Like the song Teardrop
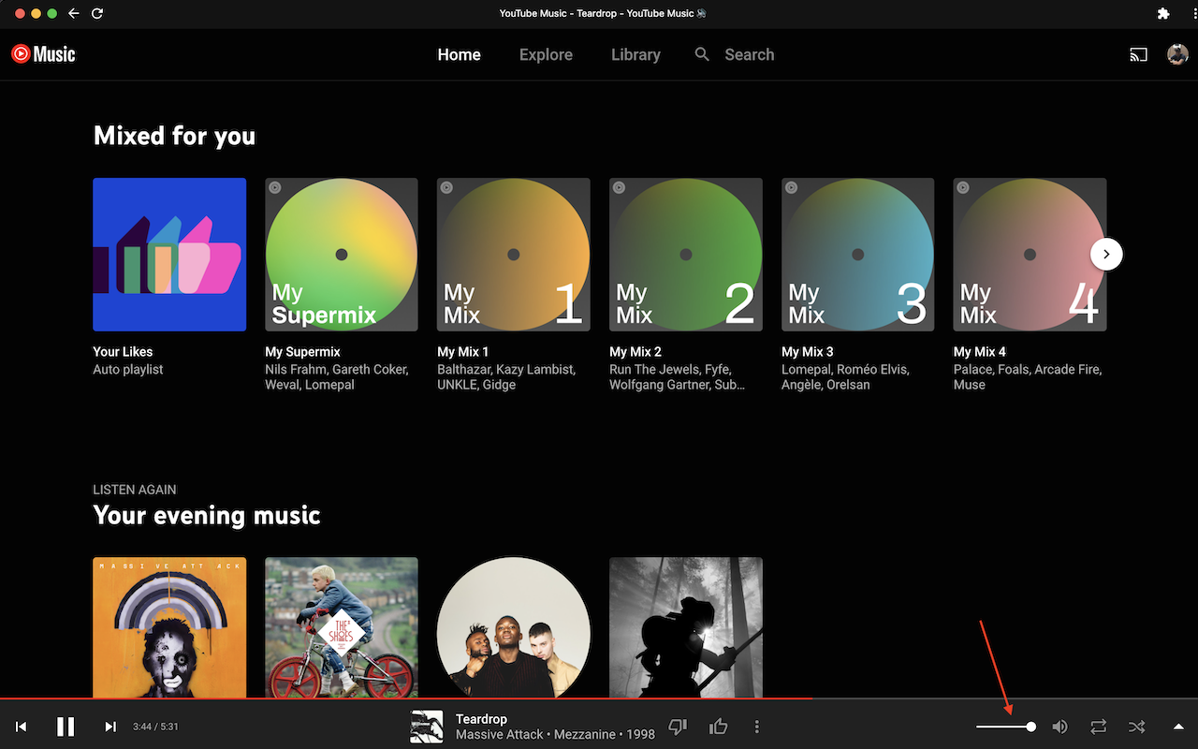The image size is (1198, 749). (718, 727)
